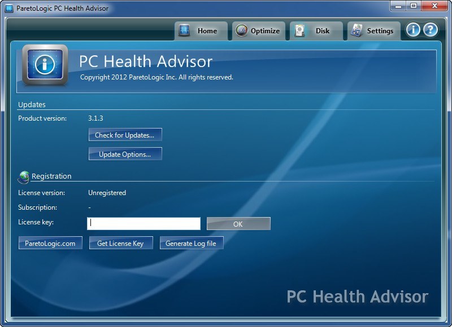Open the Home tab
Viewport: 452px width, 327px height.
click(x=201, y=31)
